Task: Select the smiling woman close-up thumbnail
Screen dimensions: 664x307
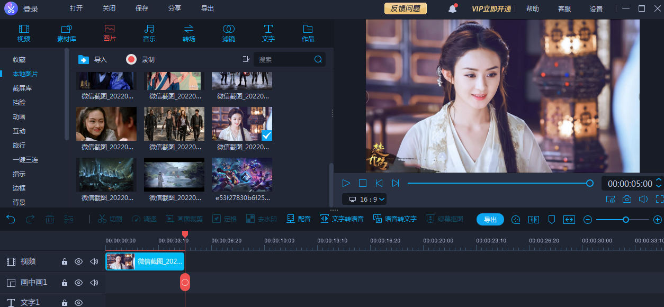Action: 106,124
